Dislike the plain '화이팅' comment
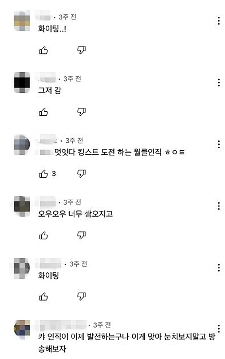This screenshot has height=359, width=225. pyautogui.click(x=82, y=297)
